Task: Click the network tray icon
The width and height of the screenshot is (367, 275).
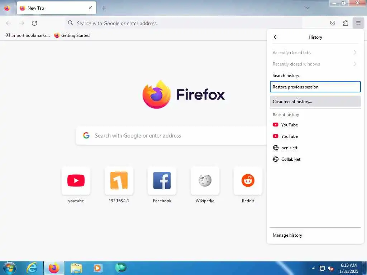Action: [x=322, y=269]
